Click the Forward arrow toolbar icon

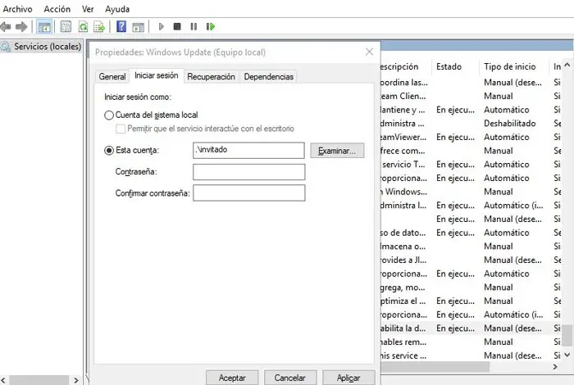tap(21, 27)
